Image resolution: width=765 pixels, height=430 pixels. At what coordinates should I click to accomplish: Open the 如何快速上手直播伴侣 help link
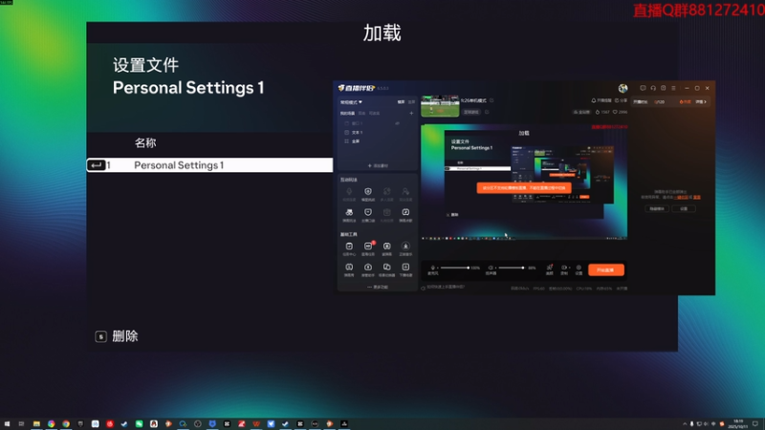(446, 288)
